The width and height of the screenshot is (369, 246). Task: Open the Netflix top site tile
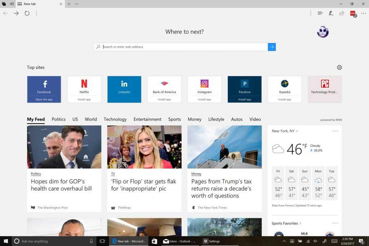click(x=84, y=89)
